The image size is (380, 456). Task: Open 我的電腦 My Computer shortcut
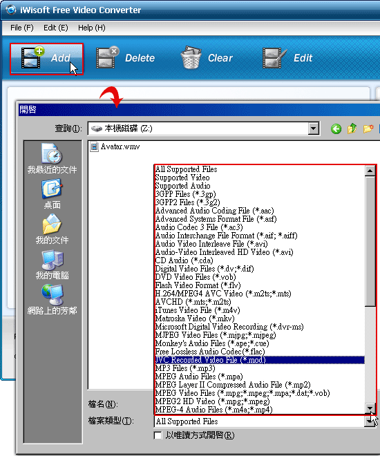click(x=52, y=265)
